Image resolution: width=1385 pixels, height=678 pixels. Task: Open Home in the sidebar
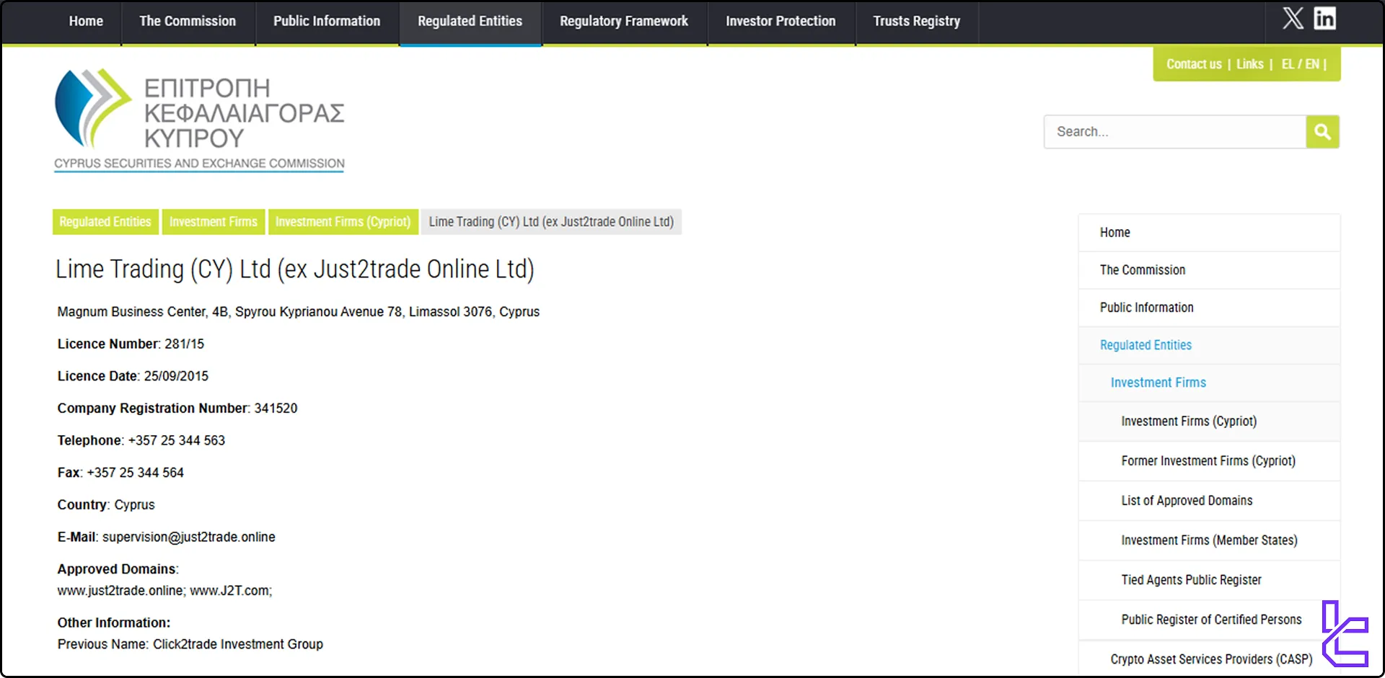pos(1209,233)
